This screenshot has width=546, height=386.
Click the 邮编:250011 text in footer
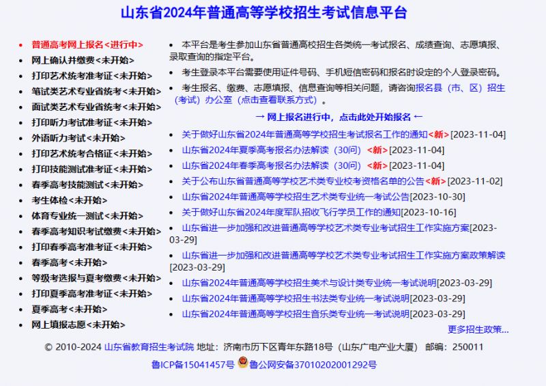tap(454, 347)
